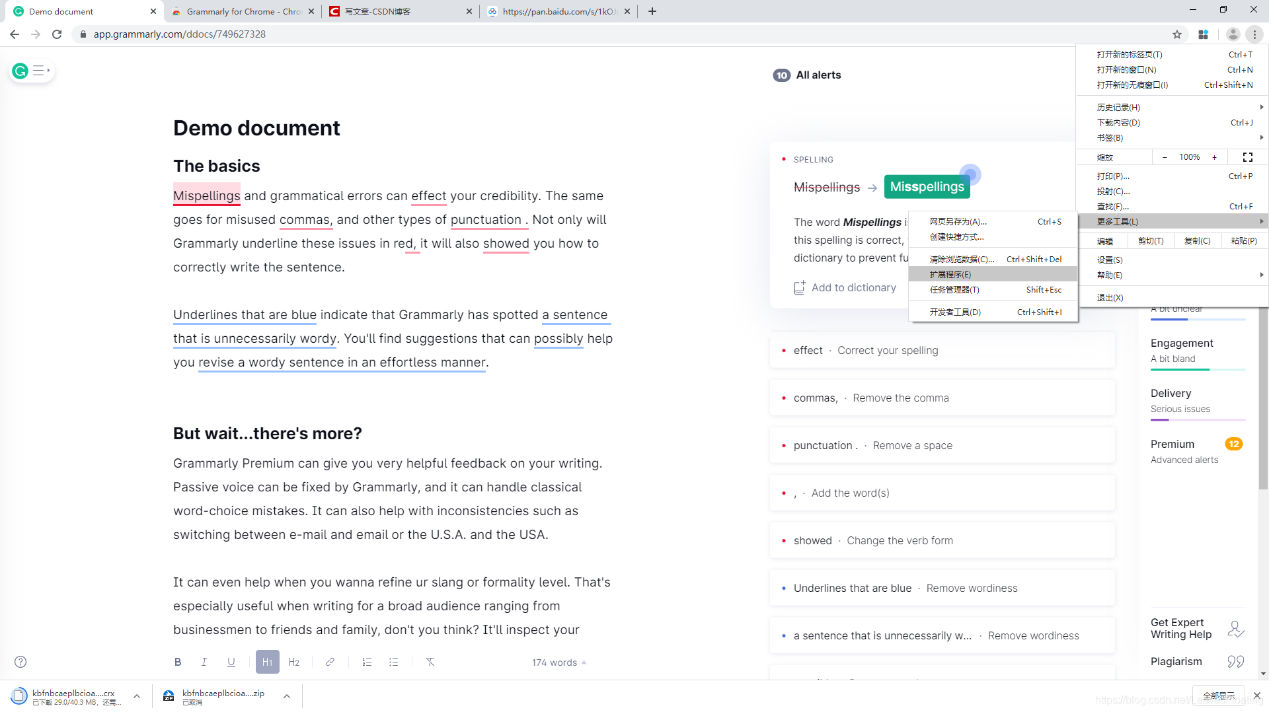1269x712 pixels.
Task: Bookmark this page with the star icon
Action: tap(1177, 34)
